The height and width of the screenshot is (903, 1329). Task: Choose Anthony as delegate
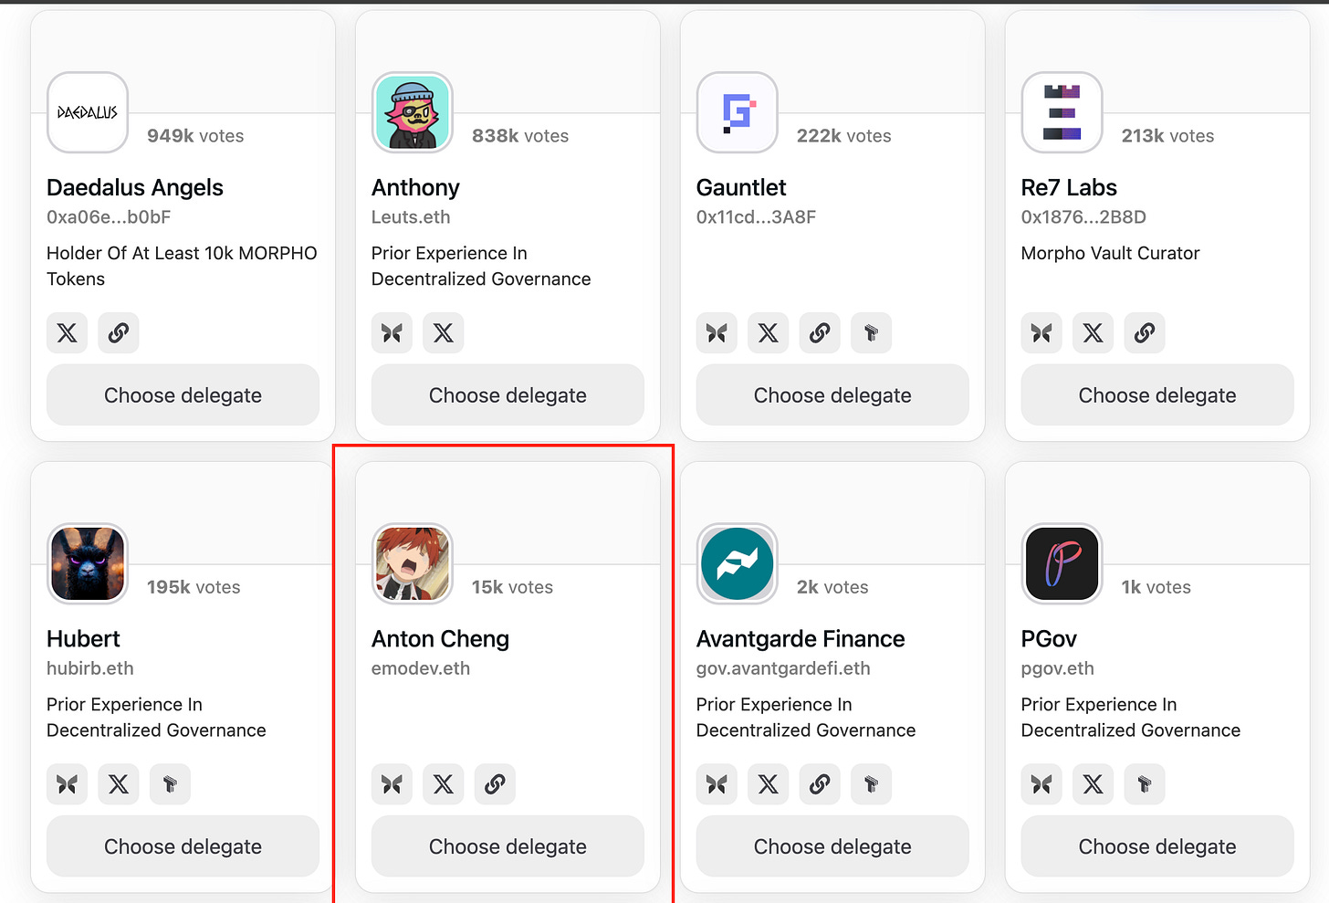[508, 395]
